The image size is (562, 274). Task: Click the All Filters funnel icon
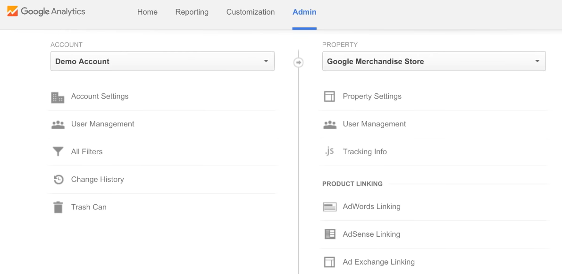(x=58, y=151)
